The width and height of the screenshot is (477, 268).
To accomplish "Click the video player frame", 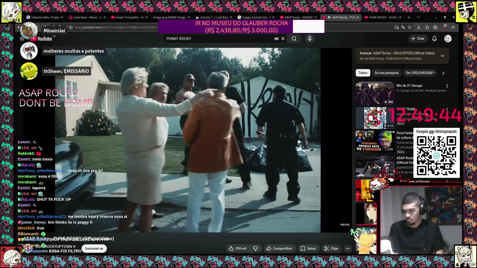I will click(188, 140).
